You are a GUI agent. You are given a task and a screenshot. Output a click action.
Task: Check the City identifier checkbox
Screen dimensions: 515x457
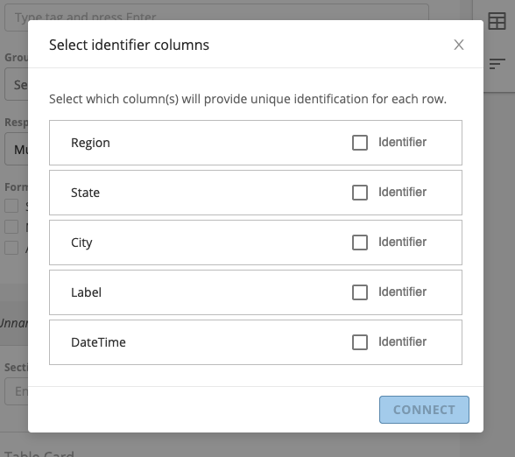click(x=360, y=243)
